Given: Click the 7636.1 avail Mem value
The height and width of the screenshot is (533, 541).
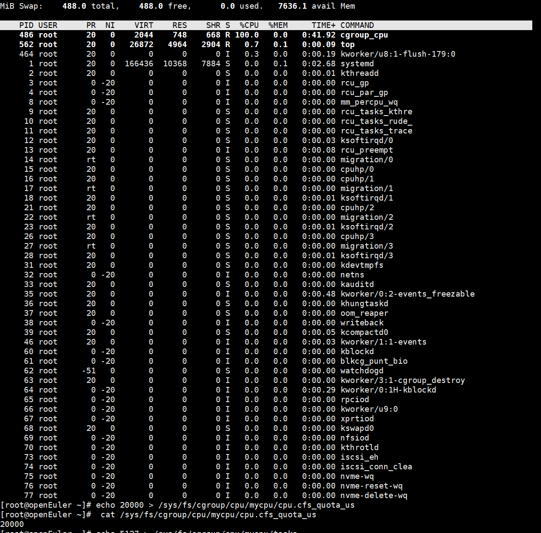Looking at the screenshot, I should (x=292, y=6).
